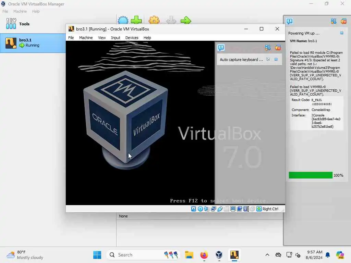This screenshot has width=351, height=263.
Task: Toggle notification ordering in Manager panel
Action: click(334, 21)
